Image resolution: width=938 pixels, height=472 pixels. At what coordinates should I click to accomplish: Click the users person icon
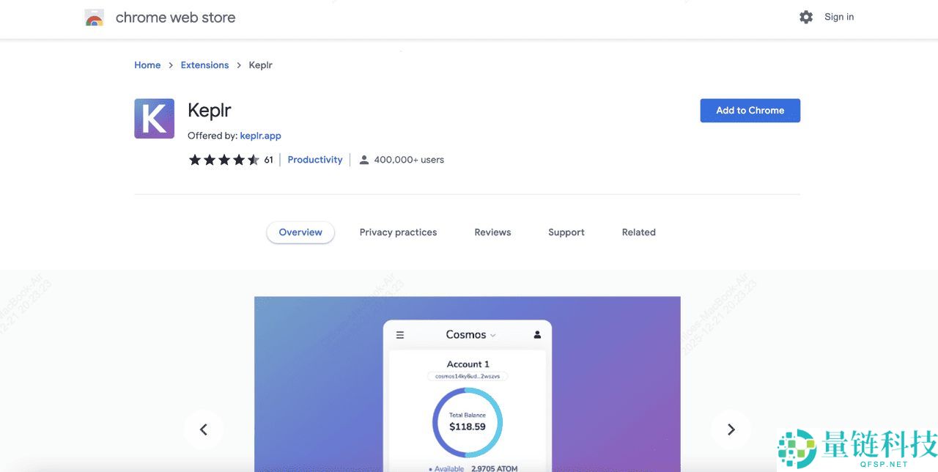coord(363,160)
